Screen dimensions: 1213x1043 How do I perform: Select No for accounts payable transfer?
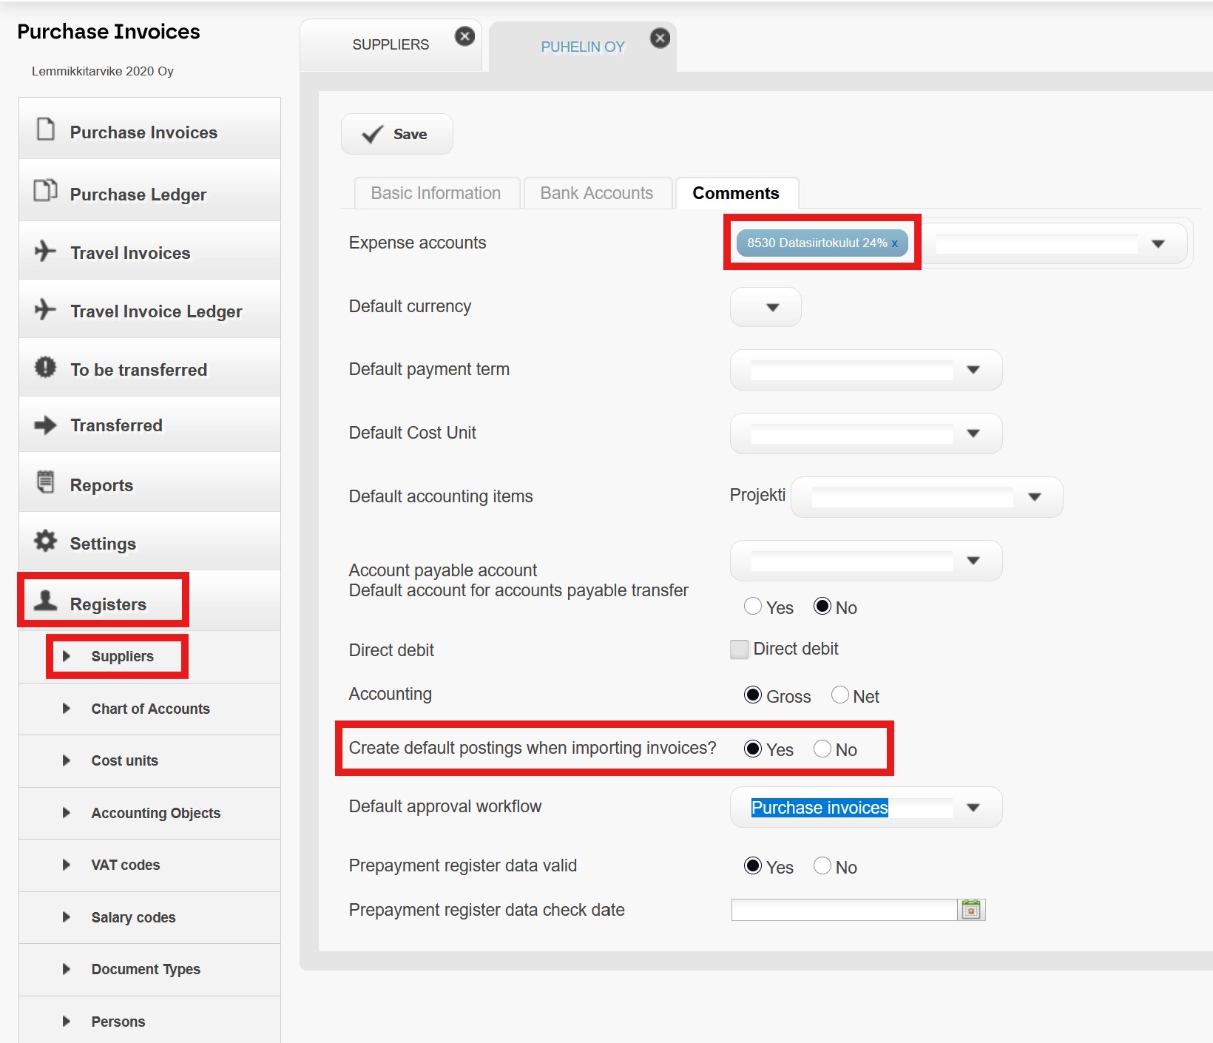tap(822, 606)
